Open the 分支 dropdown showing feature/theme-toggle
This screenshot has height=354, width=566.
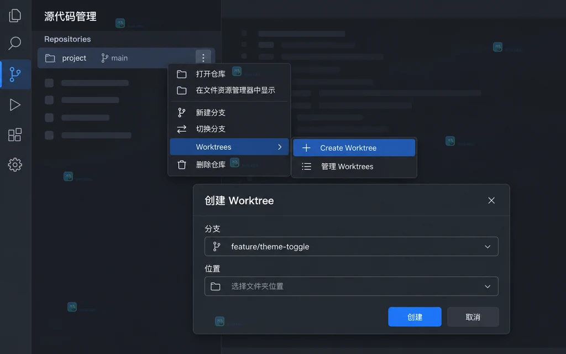(351, 246)
